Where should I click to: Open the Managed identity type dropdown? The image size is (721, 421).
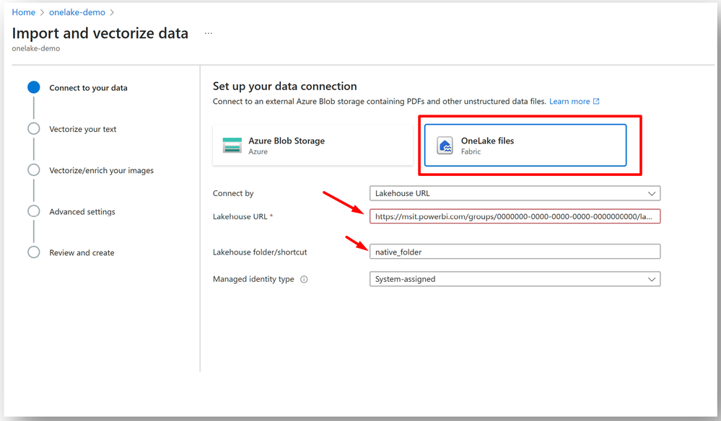click(x=515, y=279)
